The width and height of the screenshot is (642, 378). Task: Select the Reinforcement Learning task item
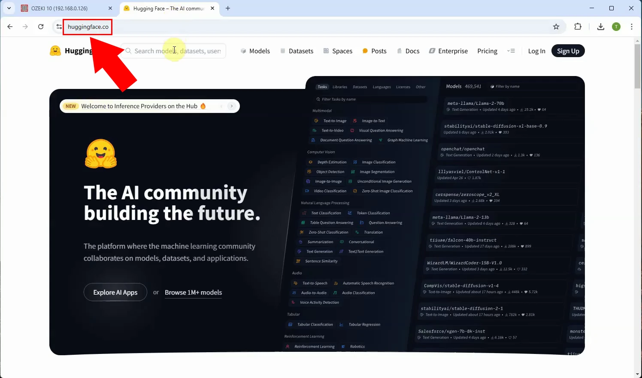pos(310,347)
